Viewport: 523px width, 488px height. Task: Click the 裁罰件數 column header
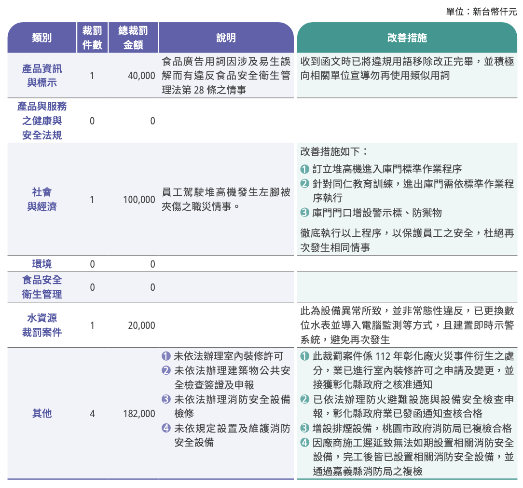click(x=92, y=38)
